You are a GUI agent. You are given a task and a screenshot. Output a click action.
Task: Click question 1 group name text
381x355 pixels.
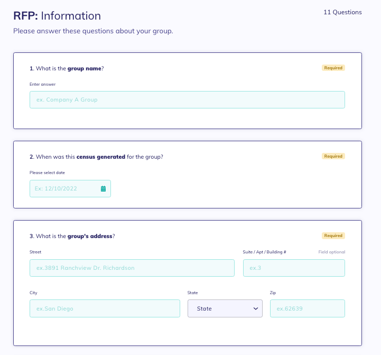(x=67, y=69)
